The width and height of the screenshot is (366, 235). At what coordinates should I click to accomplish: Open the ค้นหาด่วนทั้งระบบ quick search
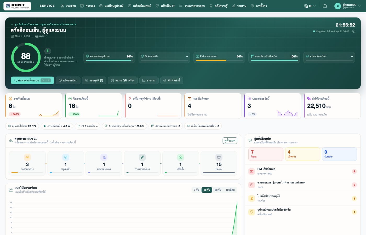(32, 80)
